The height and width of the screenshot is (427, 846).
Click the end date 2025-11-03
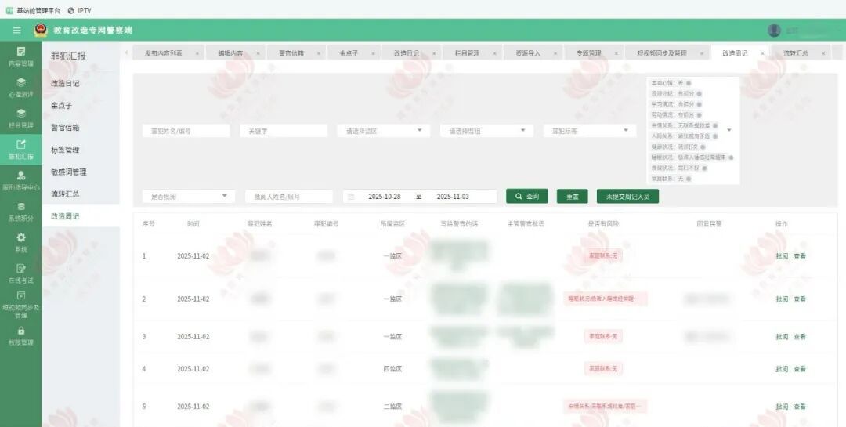click(x=453, y=197)
